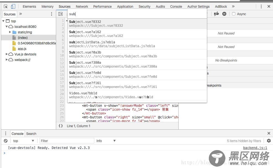Toggle device toolbar icon
This screenshot has width=273, height=168.
pos(13,7)
